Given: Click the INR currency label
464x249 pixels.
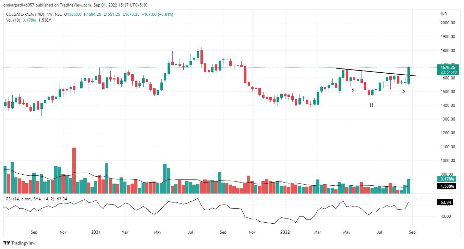Looking at the screenshot, I should tap(444, 14).
